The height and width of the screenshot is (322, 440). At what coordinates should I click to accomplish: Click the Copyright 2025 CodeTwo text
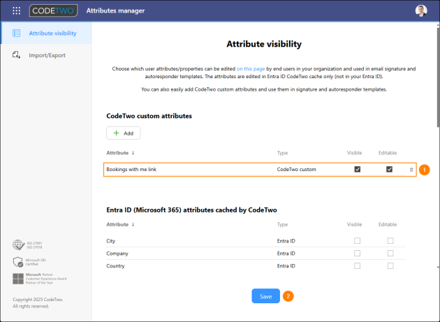coord(38,300)
